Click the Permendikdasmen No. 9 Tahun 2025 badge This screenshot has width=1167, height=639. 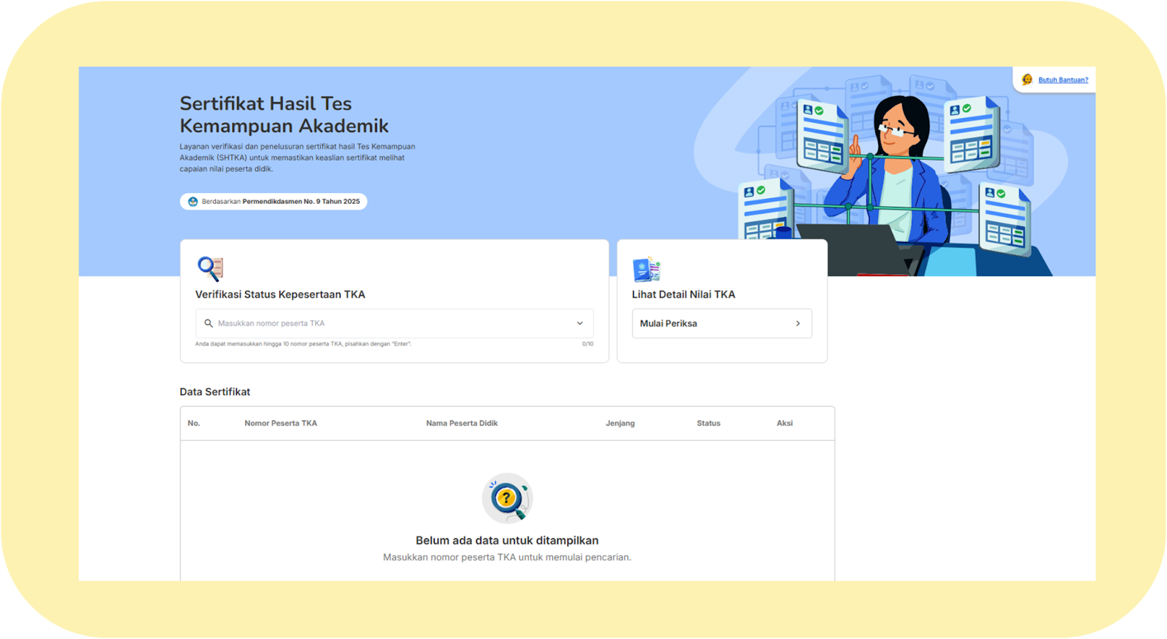[274, 202]
